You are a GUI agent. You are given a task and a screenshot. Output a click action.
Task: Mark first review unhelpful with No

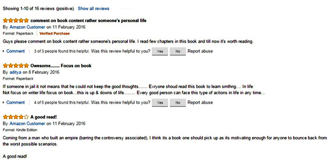tap(178, 51)
